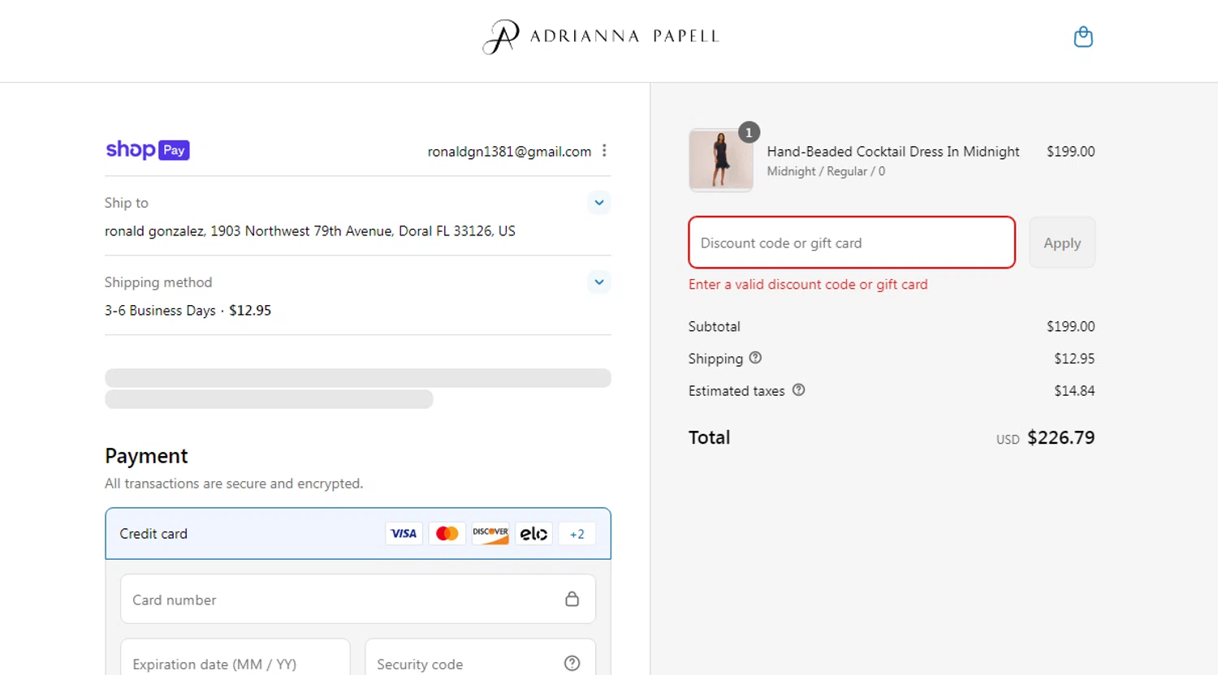Image resolution: width=1218 pixels, height=675 pixels.
Task: Show Shipping info tooltip icon
Action: (755, 358)
